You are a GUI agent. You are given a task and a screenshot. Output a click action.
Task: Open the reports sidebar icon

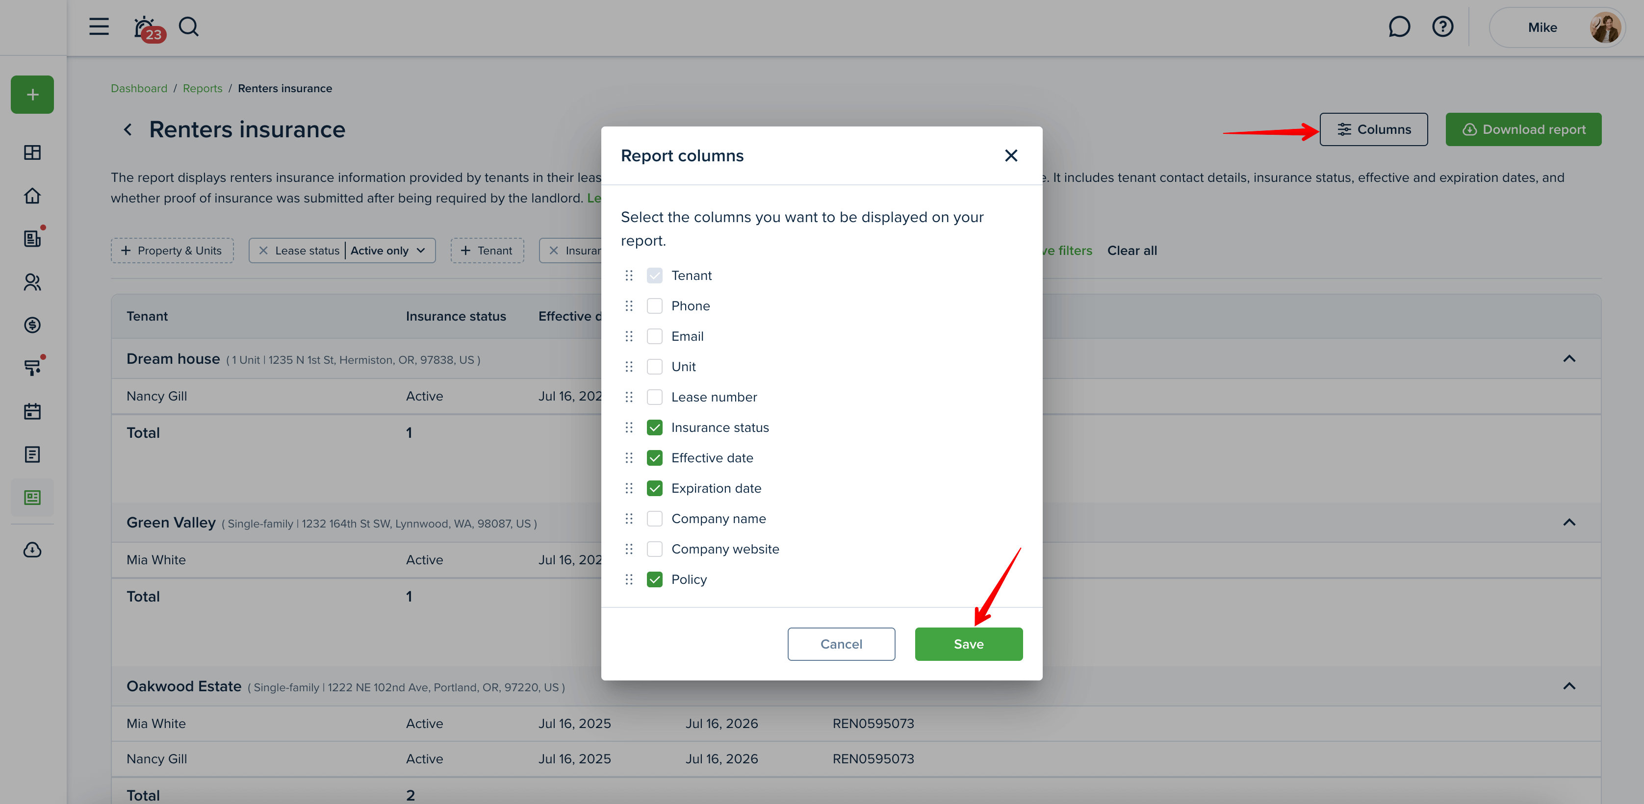click(32, 498)
